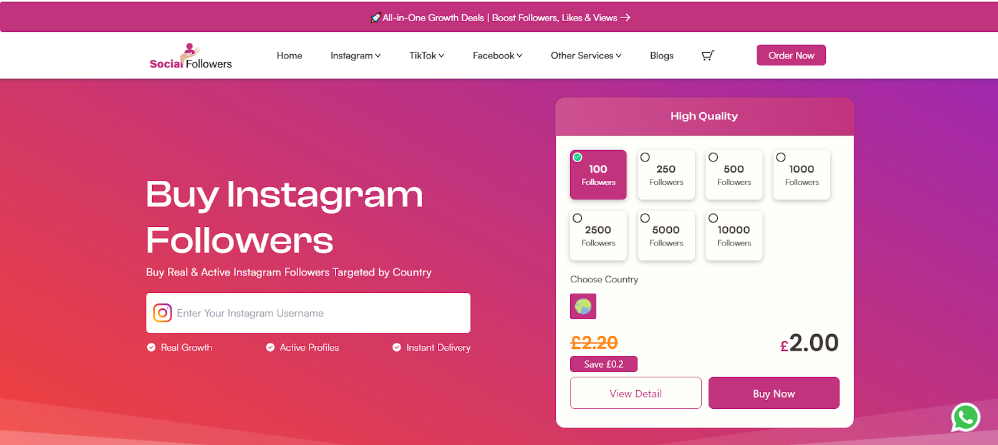Expand the Instagram navigation dropdown
Image resolution: width=998 pixels, height=445 pixels.
356,55
